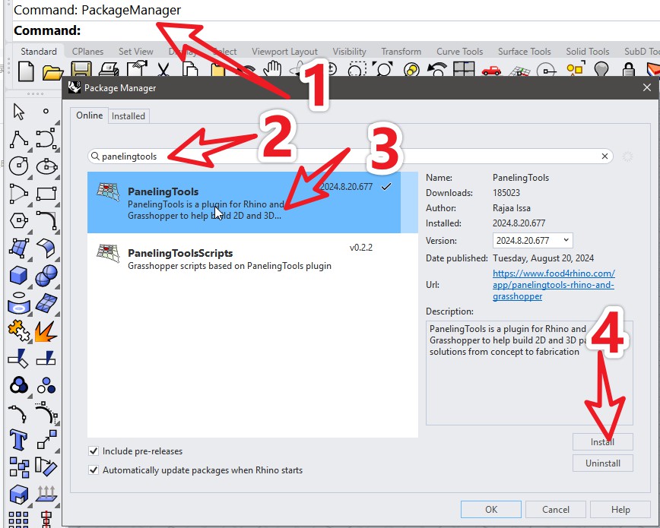Screen dimensions: 660x528
Task: Select the Polyline tool
Action: click(19, 139)
